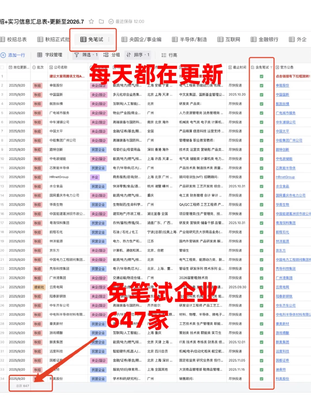311x408 pixels.
Task: Toggle 含免笔试 checkbox for 中国太平 row
Action: [x=261, y=131]
